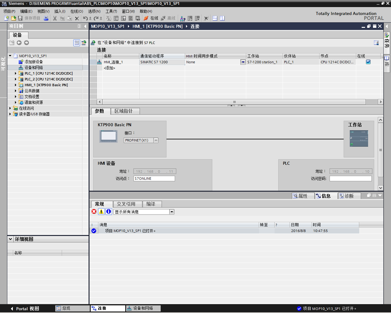Collapse the project tree panel with the arrow
Screen dimensions: 391x313
[85, 26]
